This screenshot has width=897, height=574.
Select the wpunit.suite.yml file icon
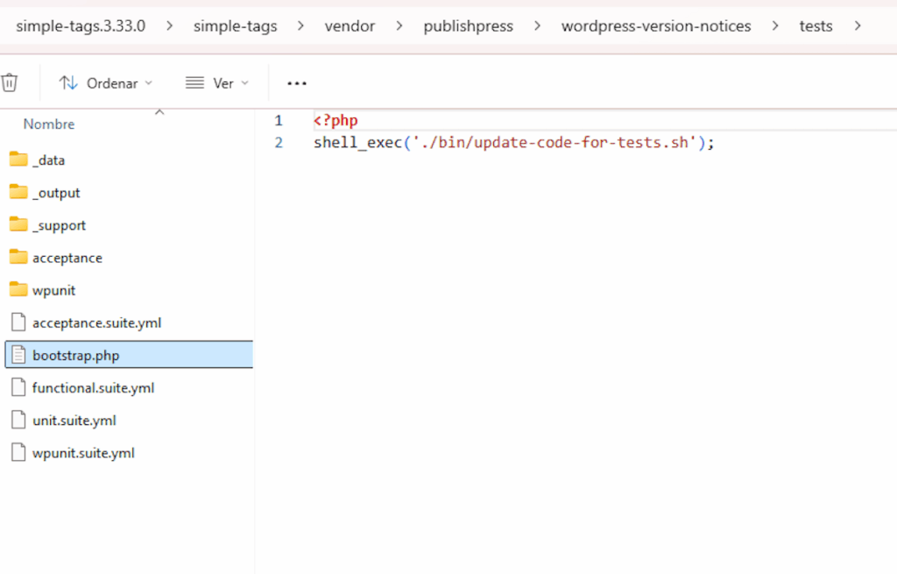click(18, 453)
